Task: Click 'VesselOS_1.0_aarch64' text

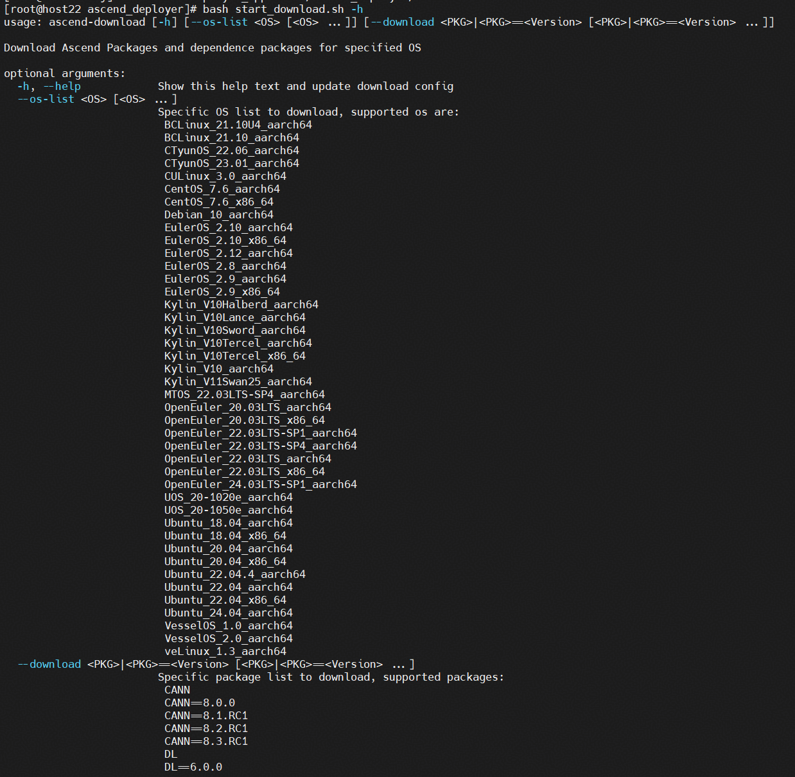Action: pos(229,625)
